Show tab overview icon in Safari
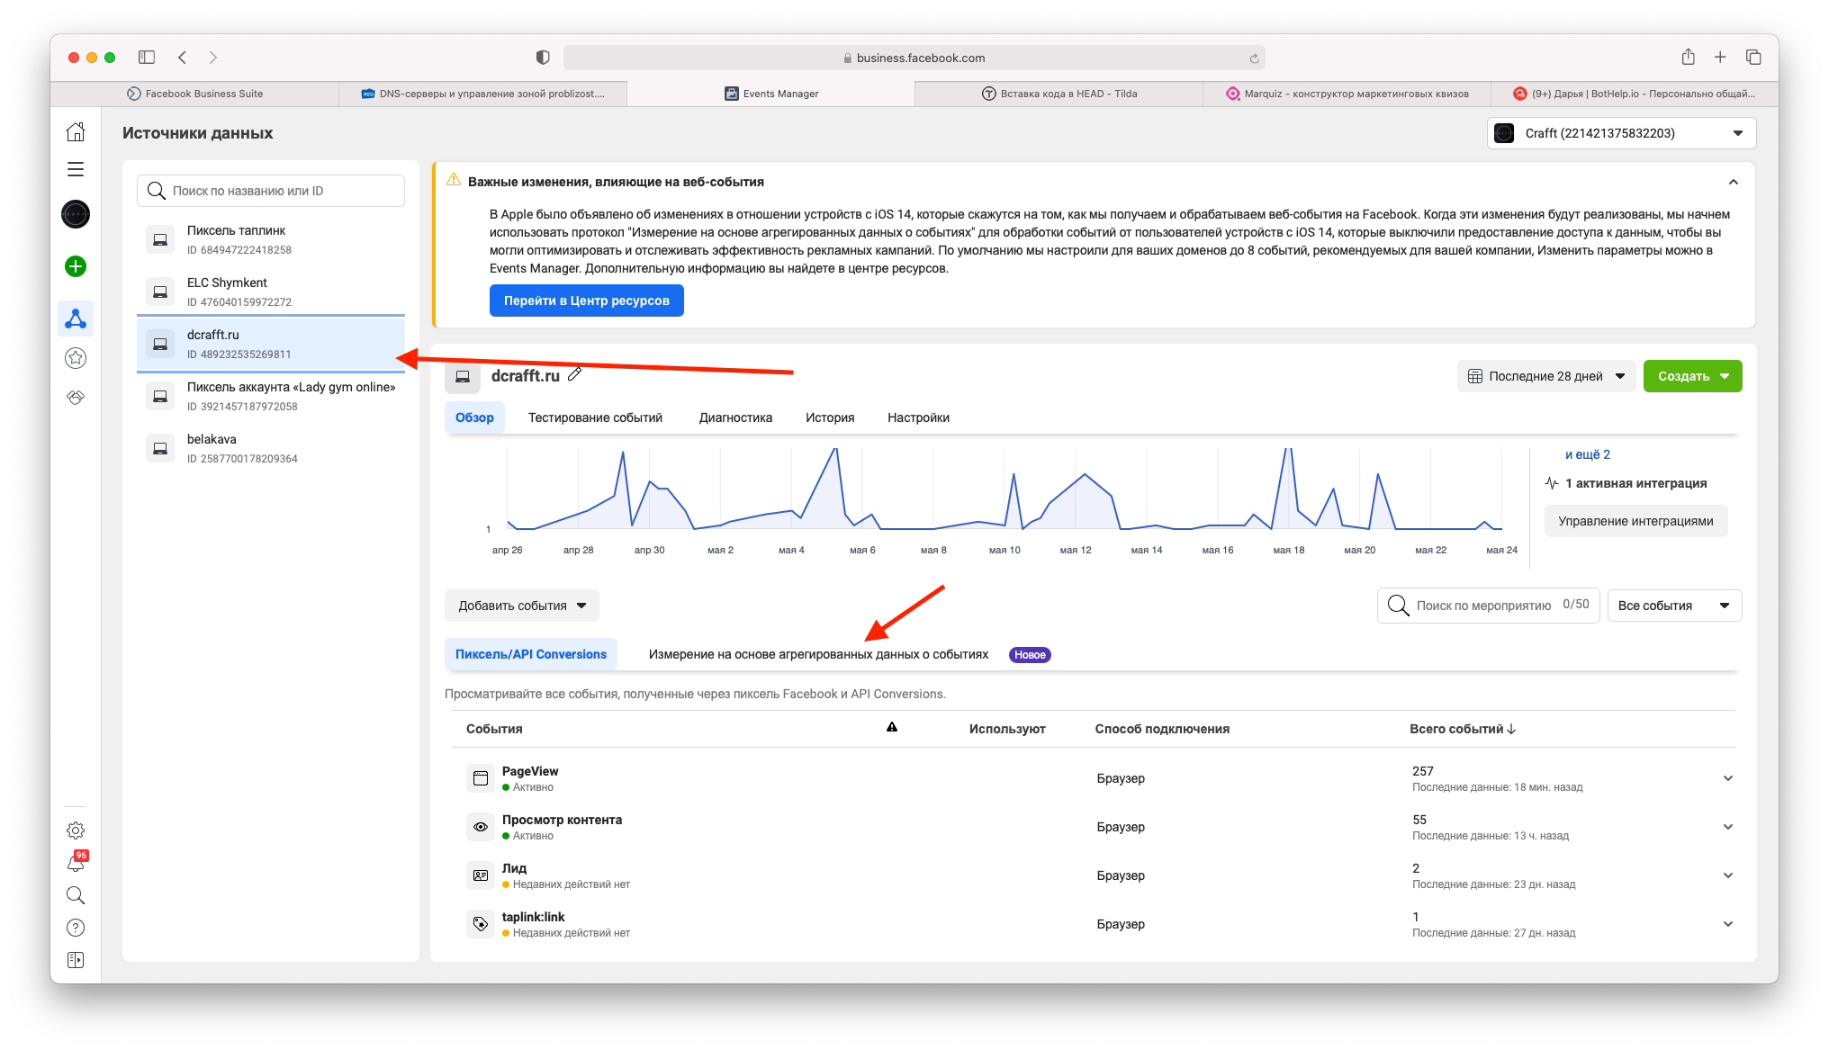This screenshot has height=1050, width=1829. point(1753,58)
